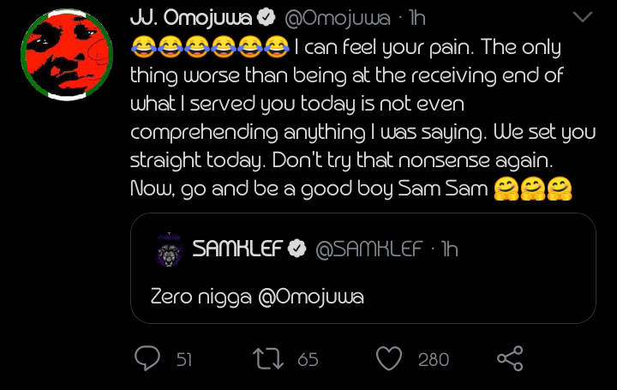
Task: Retweet this tweet using the retweet icon
Action: coord(271,359)
